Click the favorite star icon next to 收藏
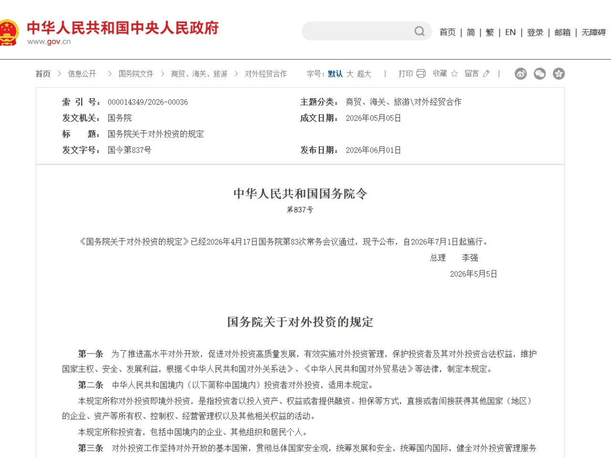 (454, 73)
